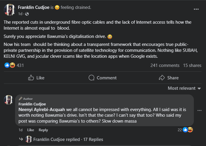Screen dimensions: 206x146
Task: Like Franklin Cudjoe's comment
Action: [x=30, y=130]
